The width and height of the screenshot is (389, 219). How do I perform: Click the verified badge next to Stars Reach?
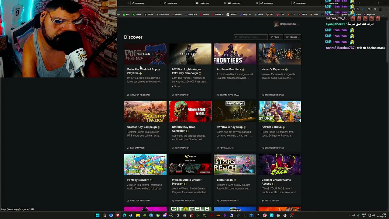235,180
